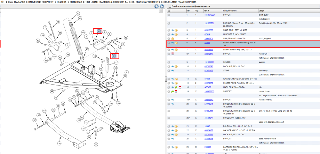Click the box icon on LUBE NIPPLE row
The height and width of the screenshot is (154, 320).
click(176, 34)
